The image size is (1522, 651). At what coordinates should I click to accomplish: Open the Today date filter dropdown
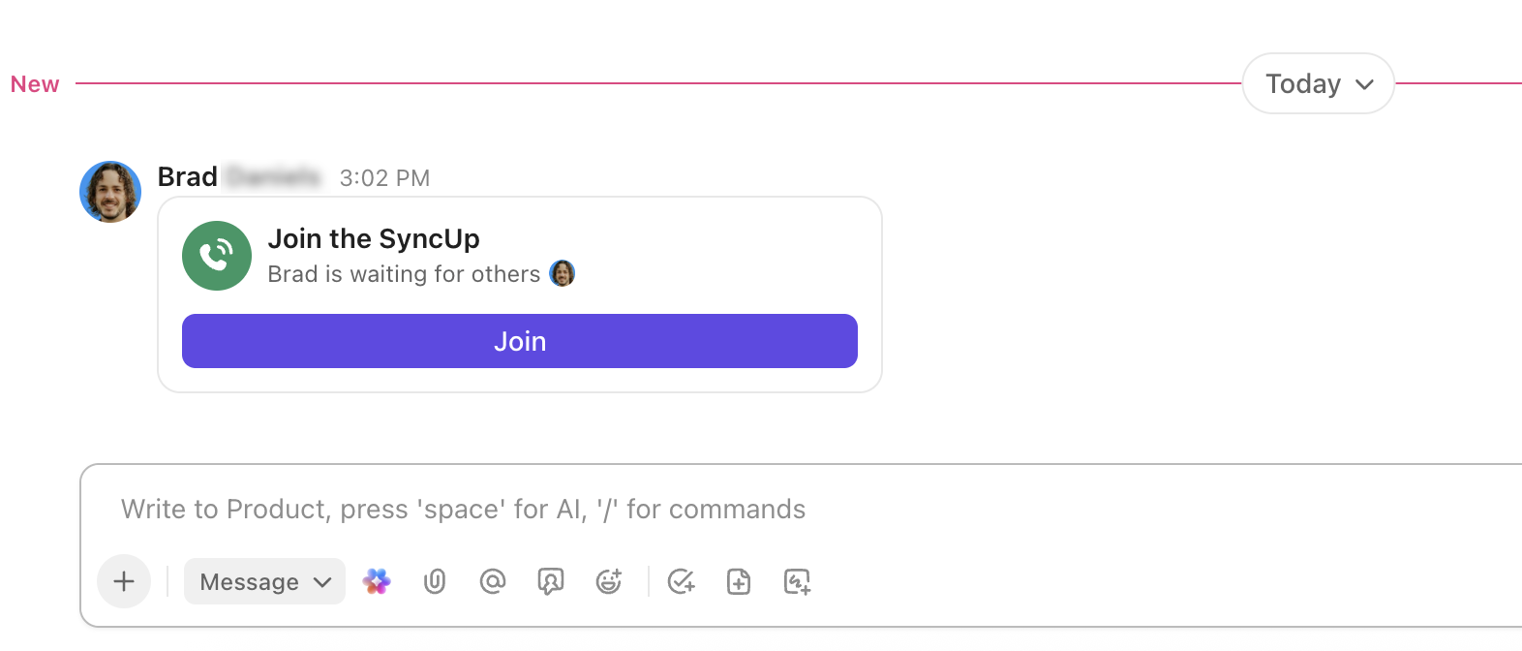pos(1318,83)
